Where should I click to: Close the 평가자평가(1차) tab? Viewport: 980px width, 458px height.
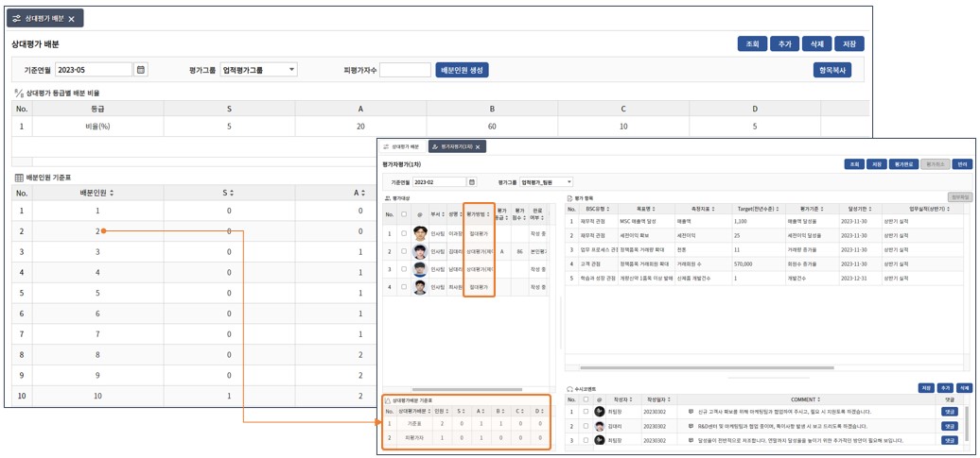(478, 147)
